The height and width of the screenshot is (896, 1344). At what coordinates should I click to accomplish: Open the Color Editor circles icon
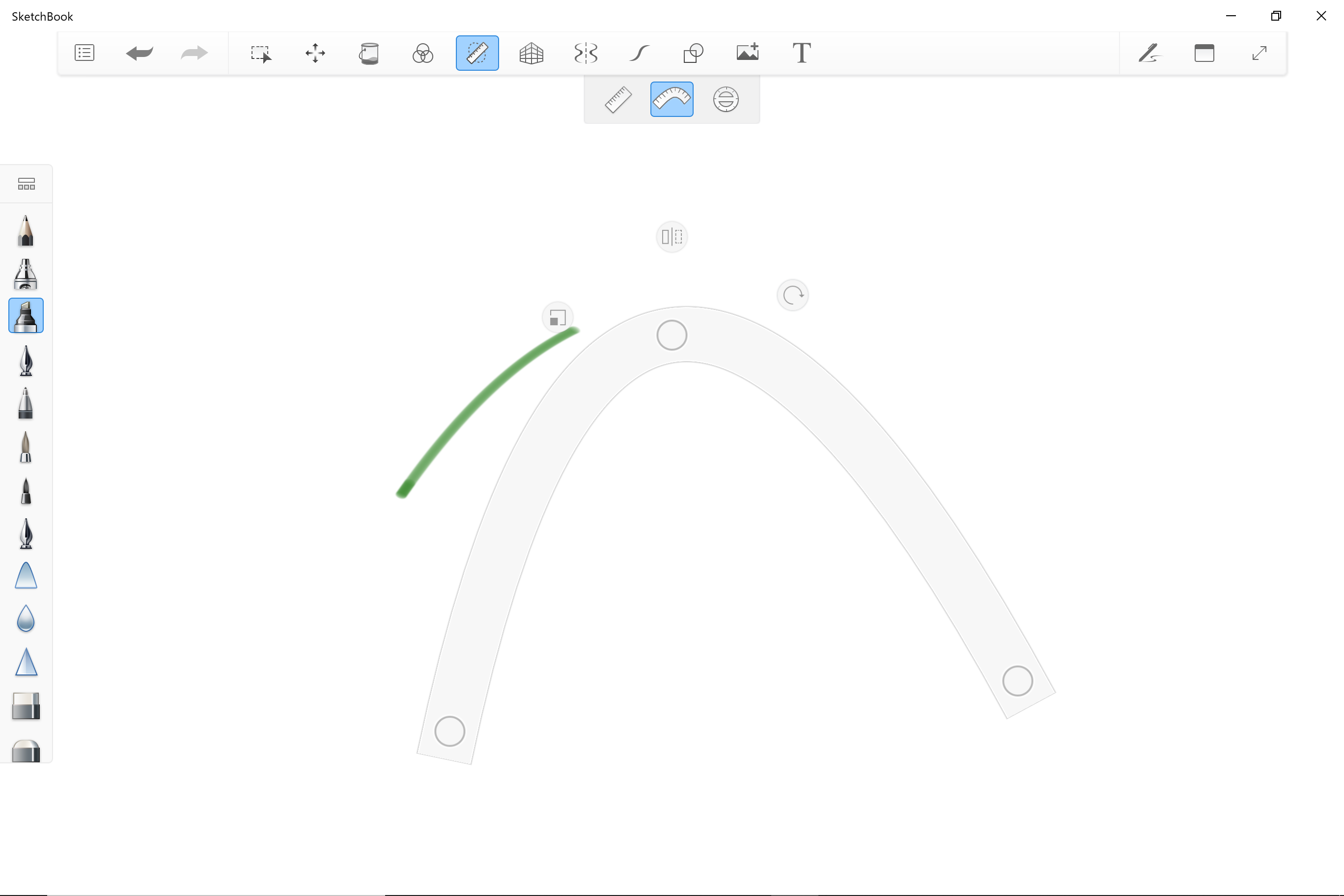click(423, 53)
